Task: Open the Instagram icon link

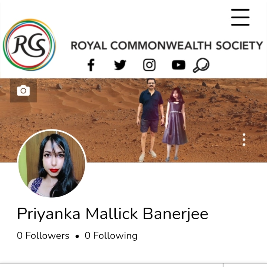Action: [x=149, y=65]
